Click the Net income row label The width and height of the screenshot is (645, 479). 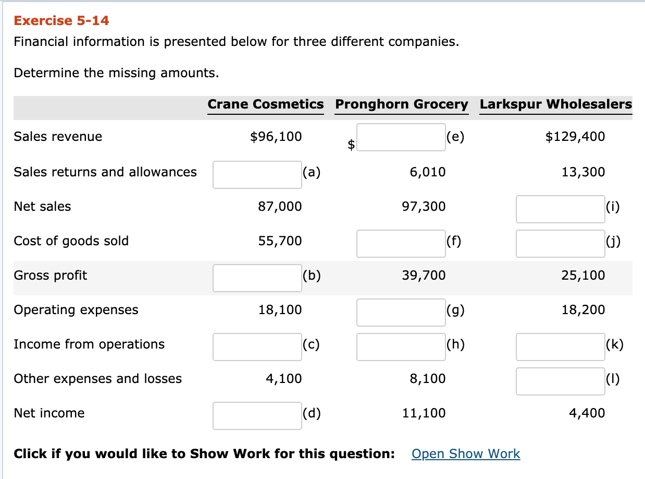coord(49,413)
